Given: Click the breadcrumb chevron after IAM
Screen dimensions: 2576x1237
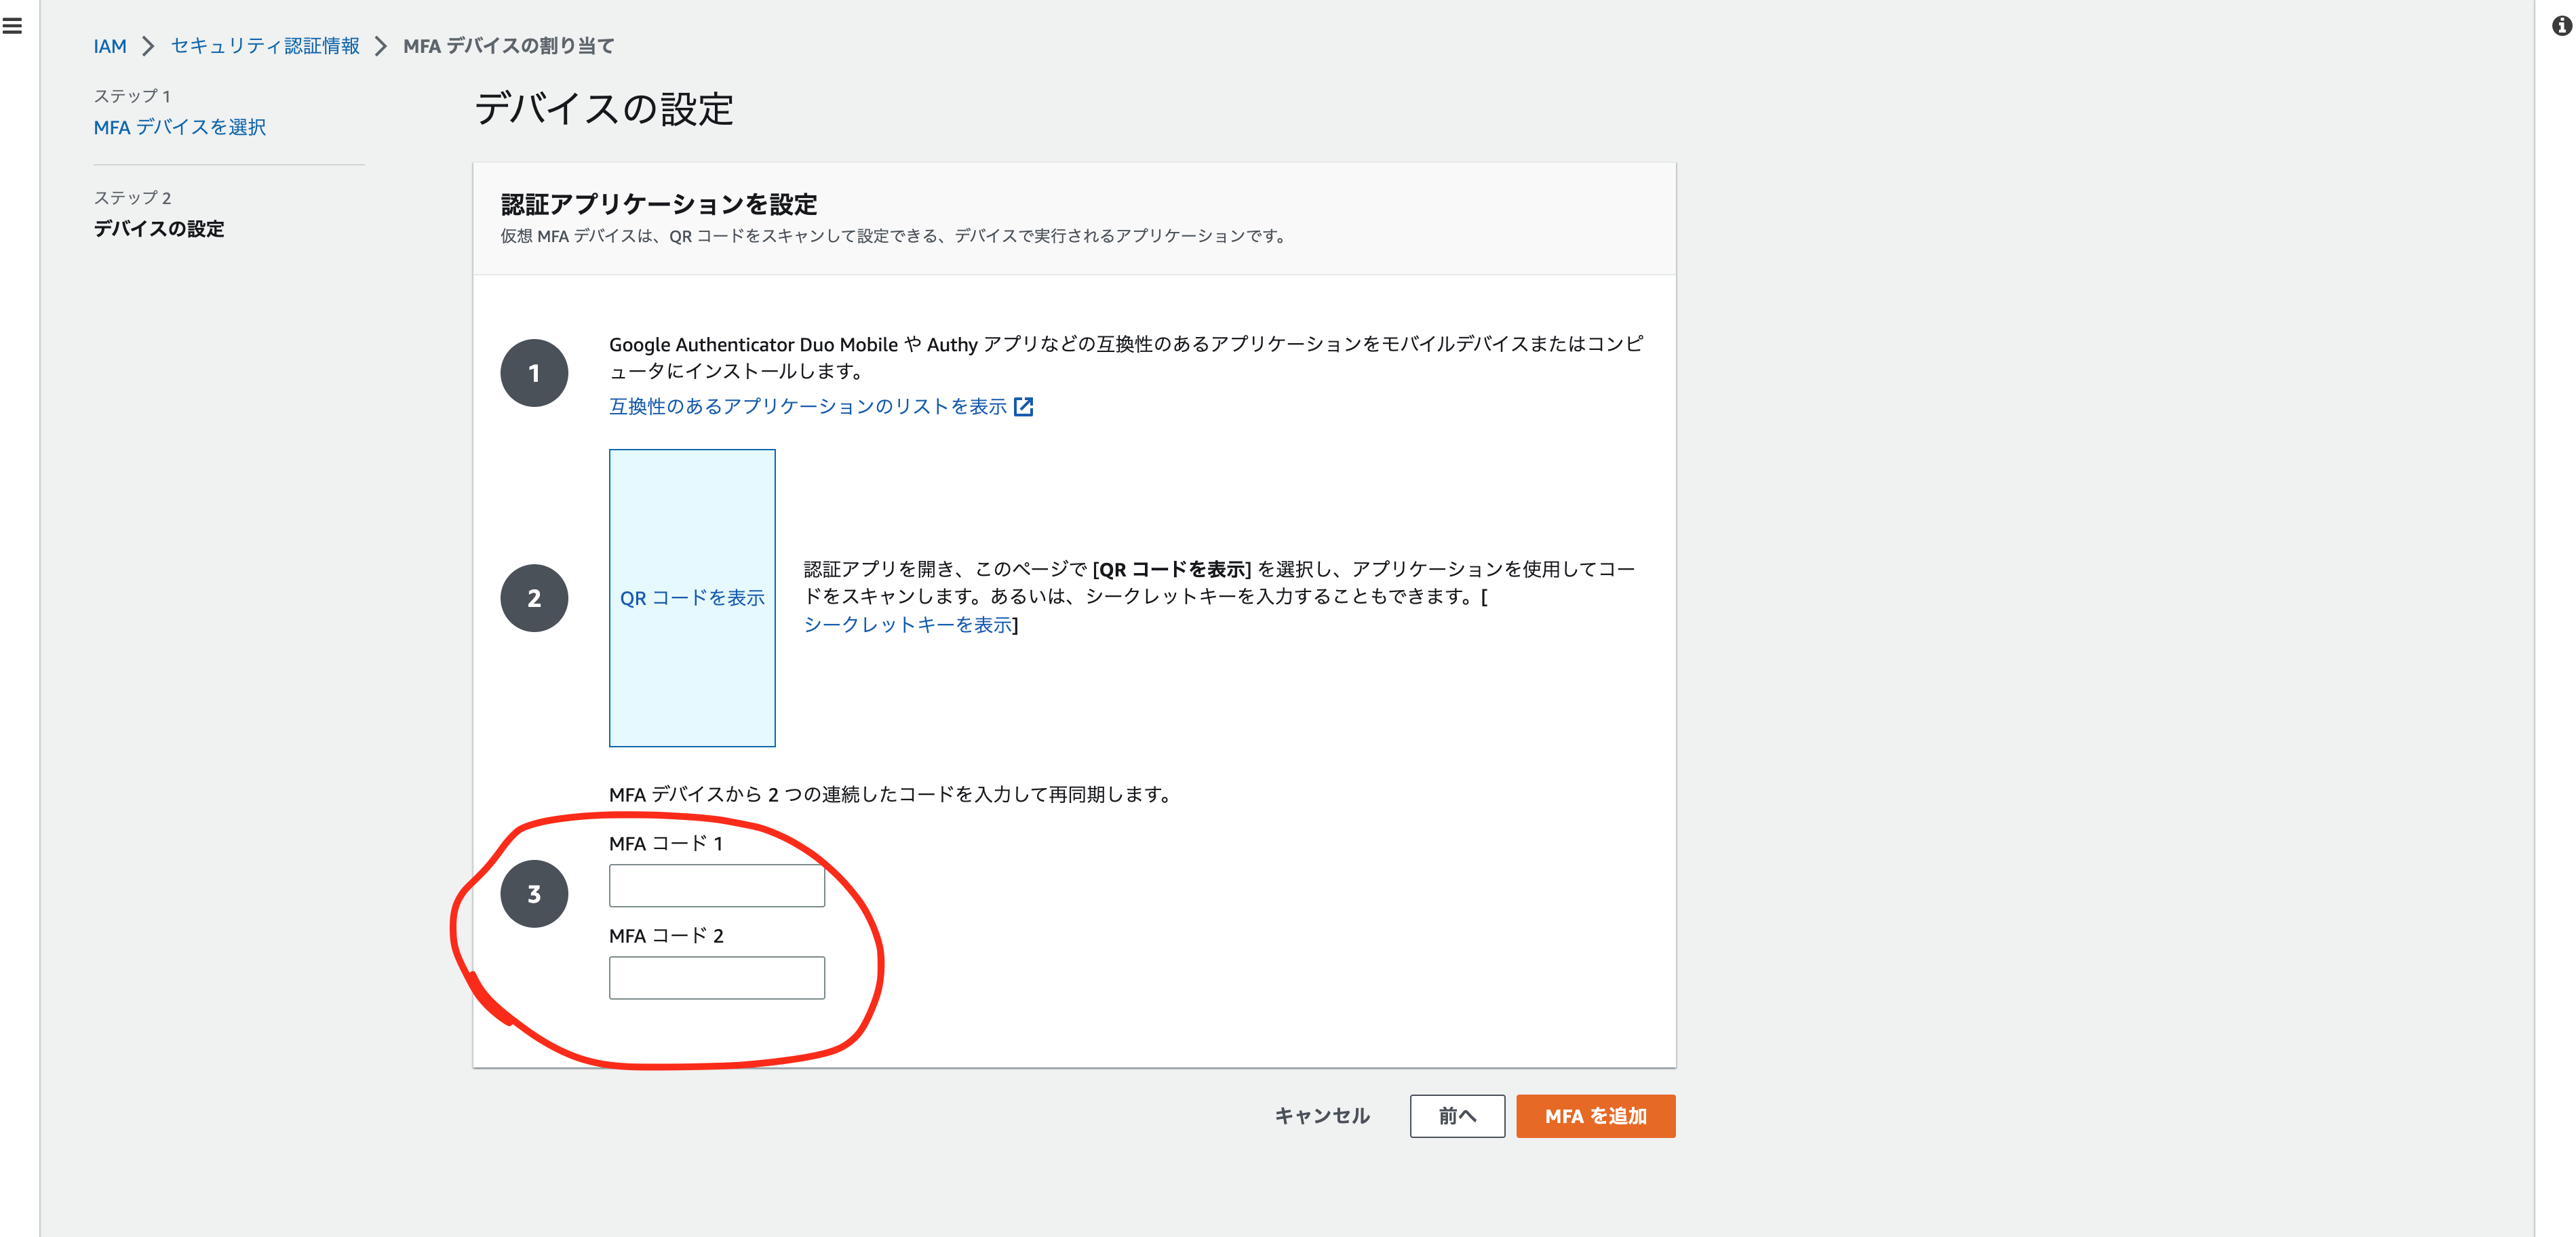Looking at the screenshot, I should coord(148,45).
